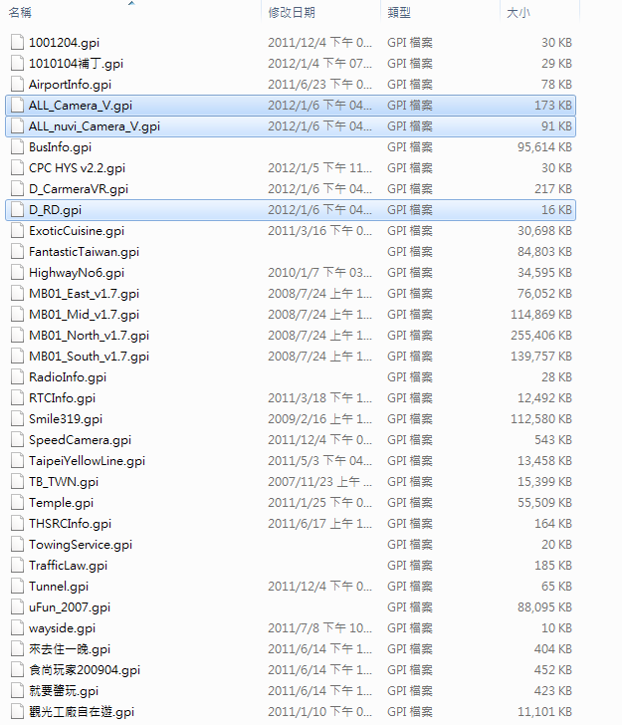Click the 95,614 KB size value
This screenshot has height=725, width=622.
pyautogui.click(x=544, y=147)
